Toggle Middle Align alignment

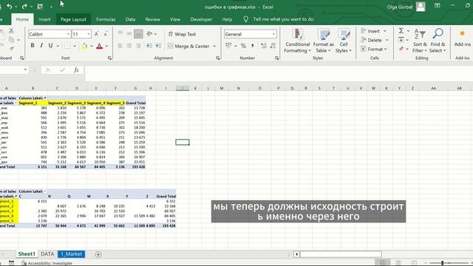129,34
